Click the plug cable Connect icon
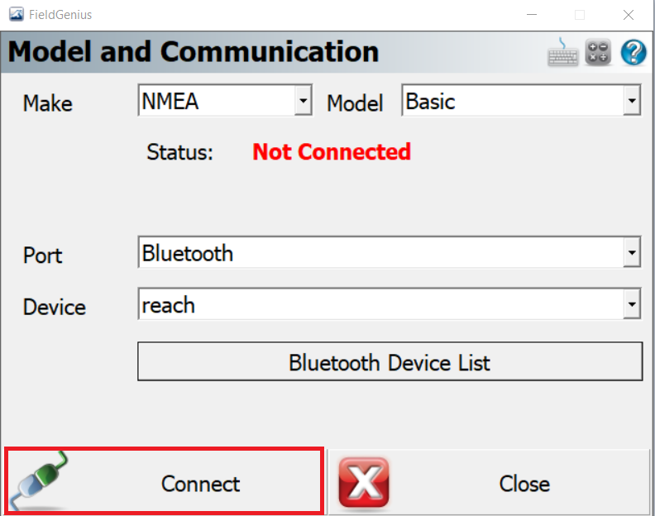This screenshot has width=655, height=516. tap(38, 480)
